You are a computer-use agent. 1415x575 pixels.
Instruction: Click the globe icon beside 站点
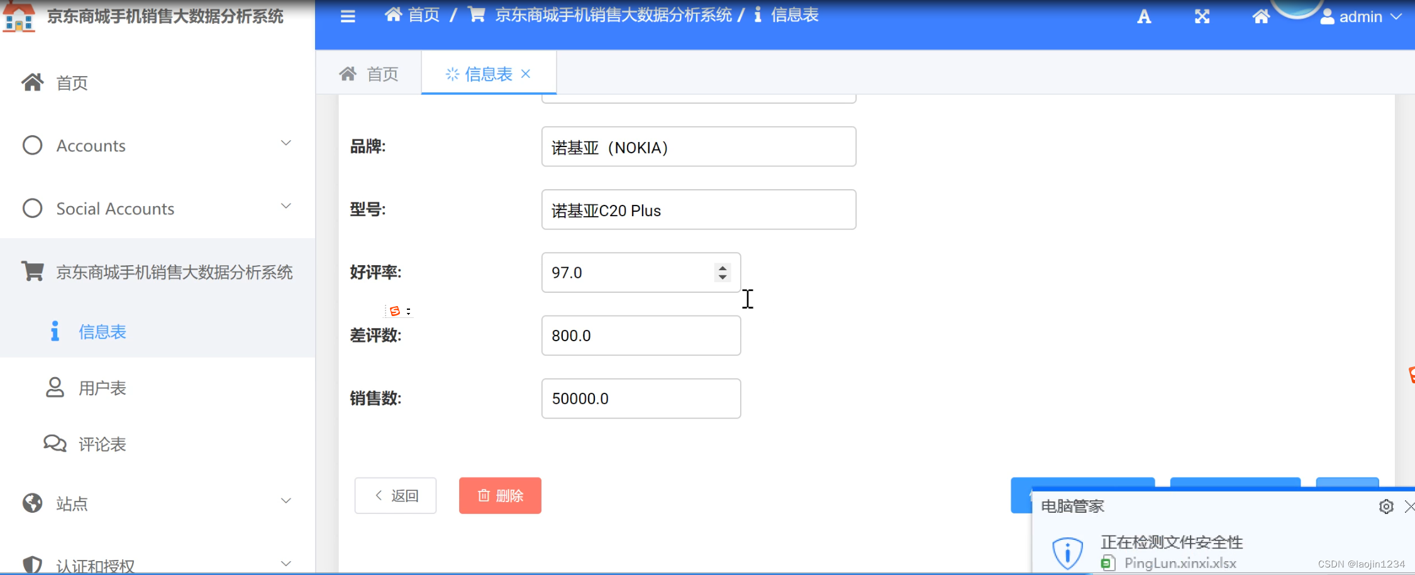pyautogui.click(x=33, y=503)
